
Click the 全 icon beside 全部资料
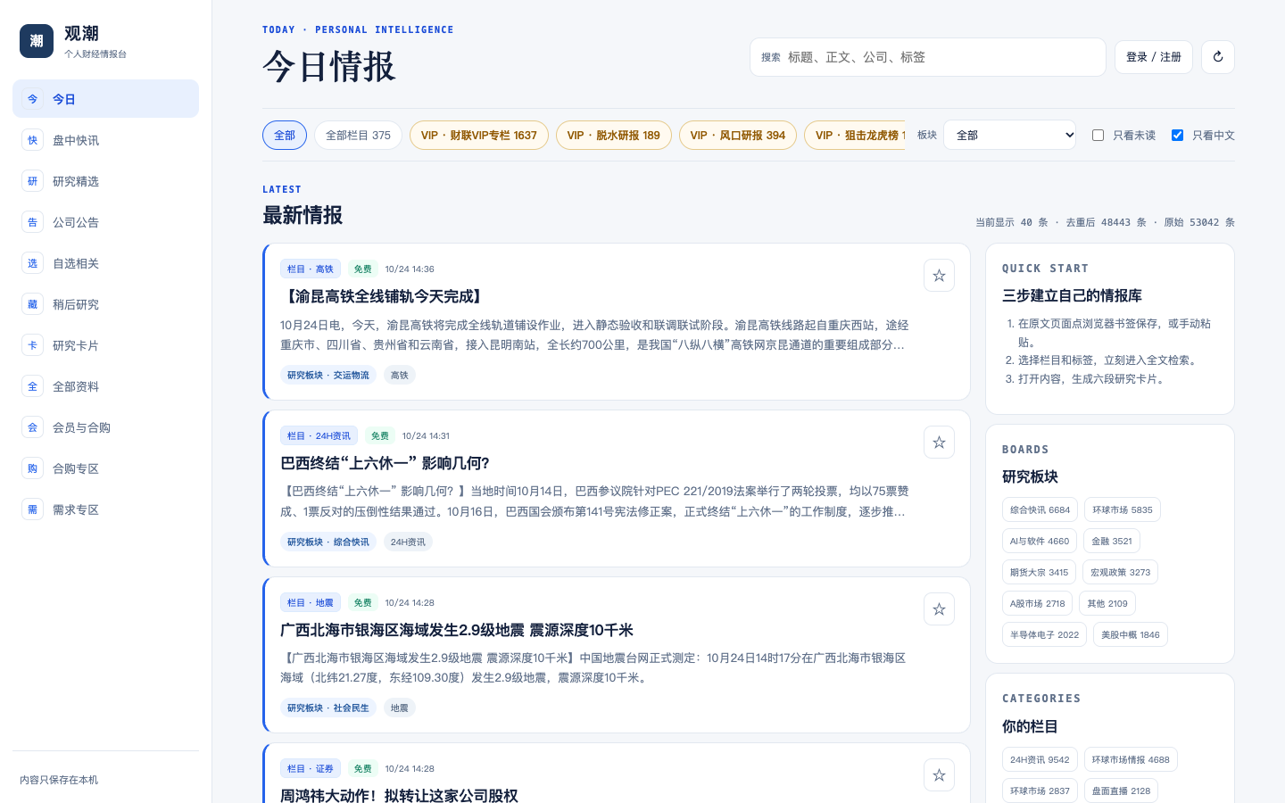coord(32,386)
